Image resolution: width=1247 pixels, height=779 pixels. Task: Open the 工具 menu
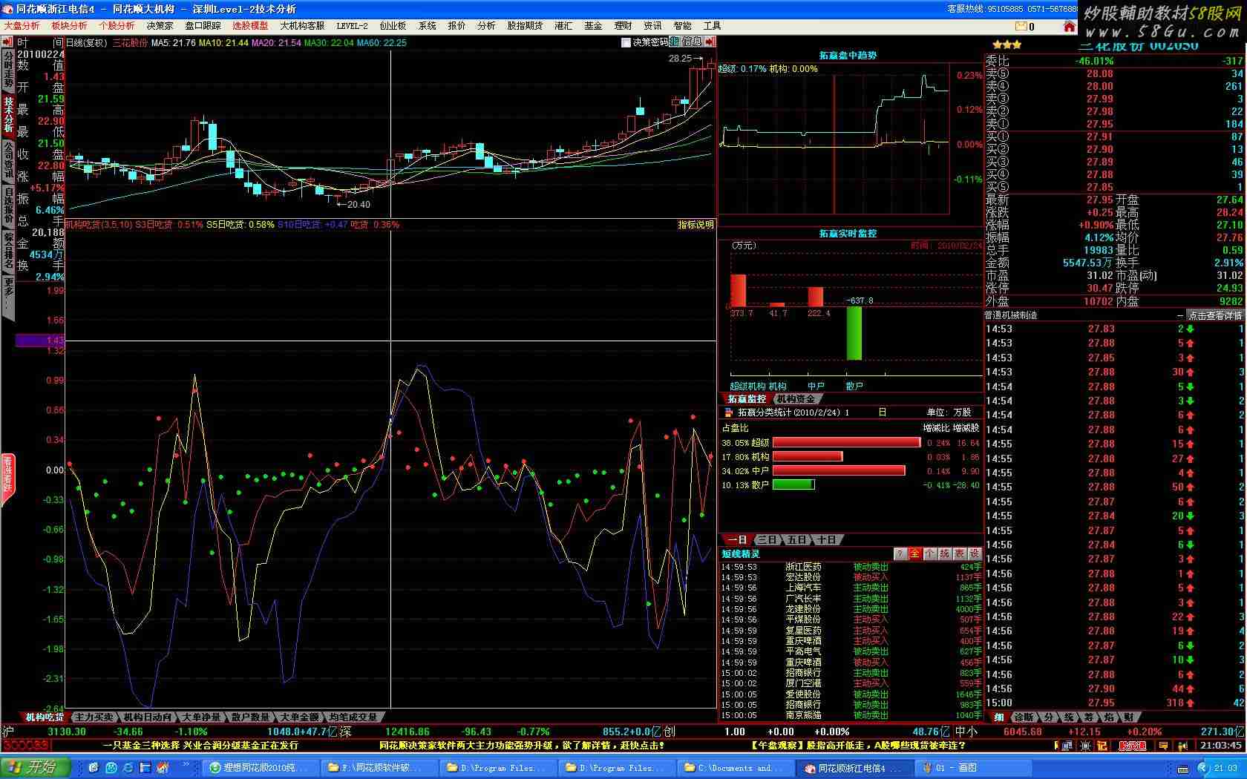pos(712,26)
